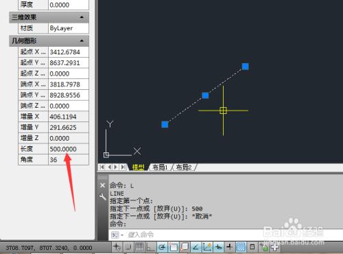Click the 厚度 value 0.0000
The height and width of the screenshot is (254, 343).
tap(69, 5)
